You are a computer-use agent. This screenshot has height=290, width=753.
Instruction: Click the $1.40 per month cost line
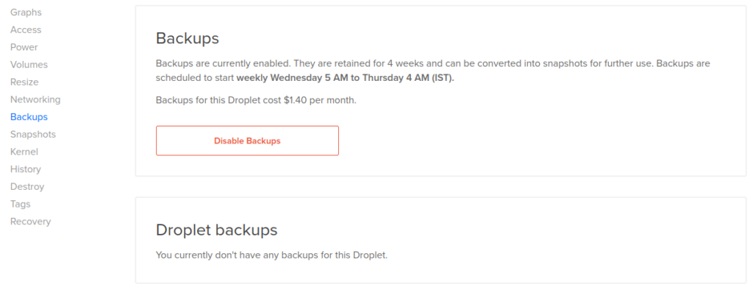[x=256, y=101]
